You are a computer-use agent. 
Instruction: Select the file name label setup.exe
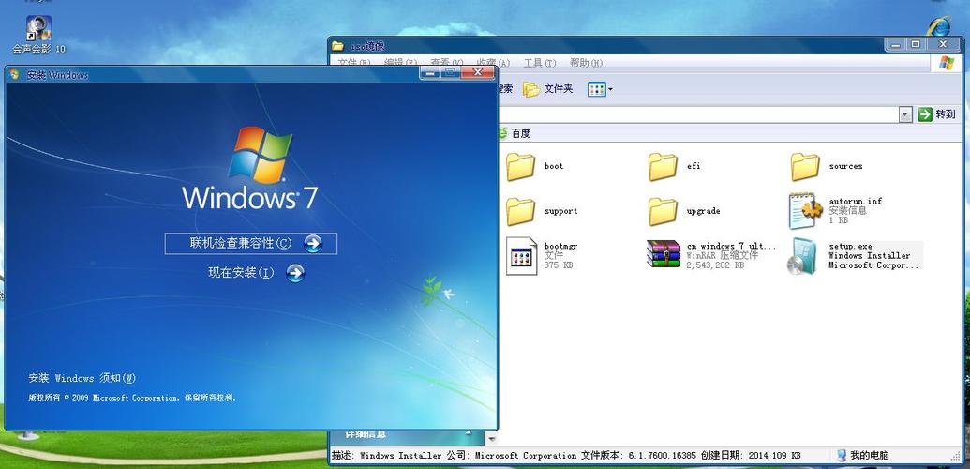coord(851,246)
